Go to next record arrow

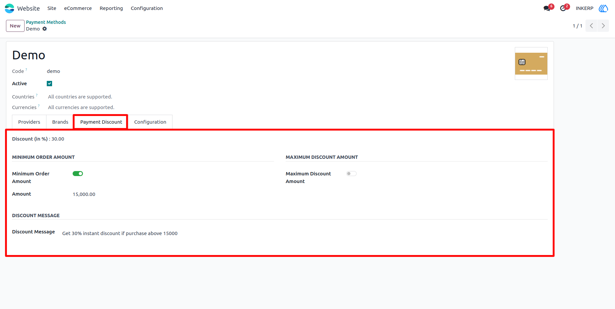point(603,26)
